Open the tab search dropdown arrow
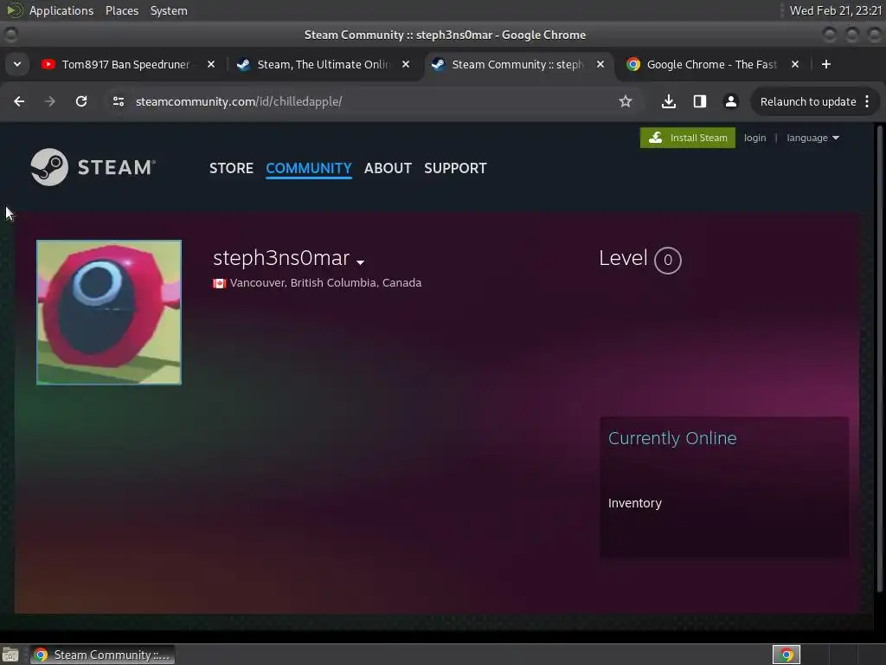Viewport: 886px width, 665px height. tap(17, 64)
